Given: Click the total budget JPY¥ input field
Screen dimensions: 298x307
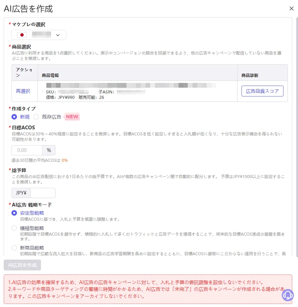Looking at the screenshot, I should click(x=43, y=193).
